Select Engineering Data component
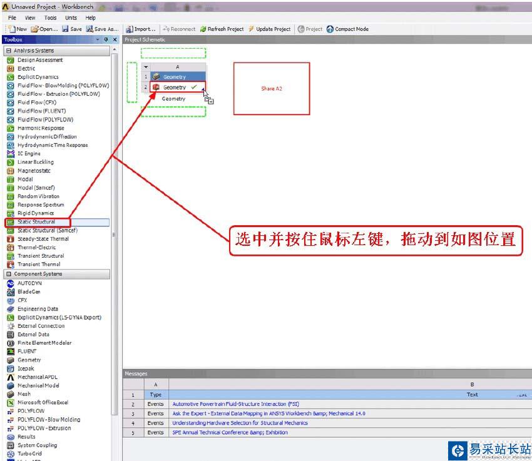Viewport: 532px width, 461px height. click(x=38, y=309)
